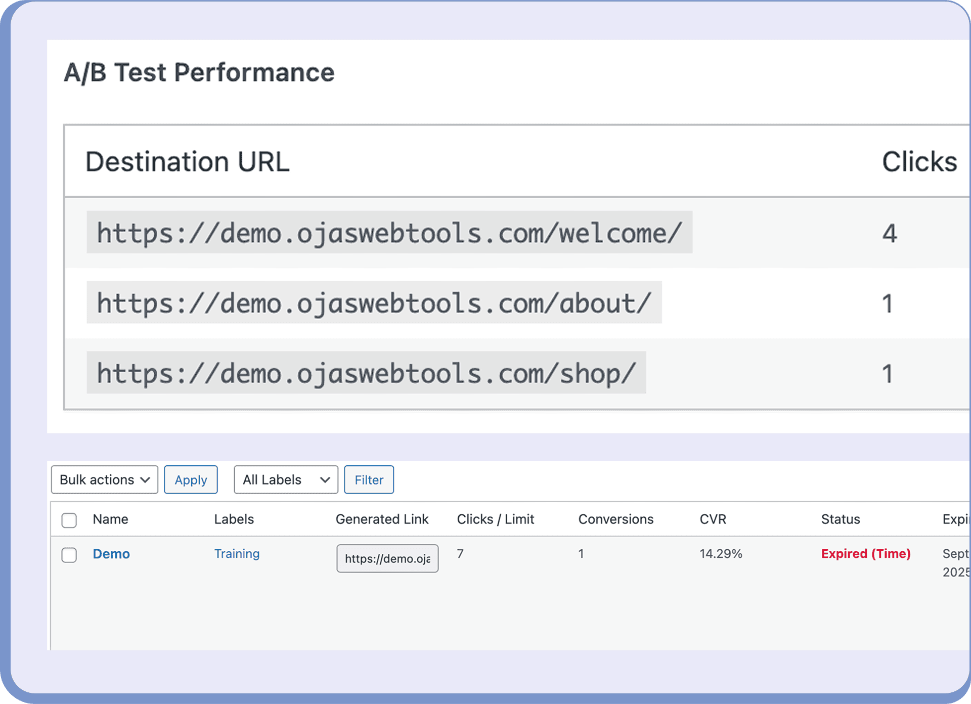
Task: Click the CVR column header
Action: [713, 519]
